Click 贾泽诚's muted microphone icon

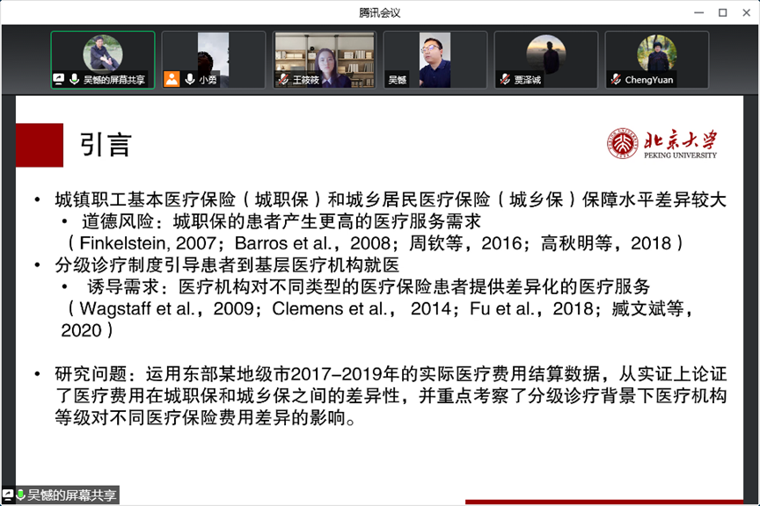point(505,79)
